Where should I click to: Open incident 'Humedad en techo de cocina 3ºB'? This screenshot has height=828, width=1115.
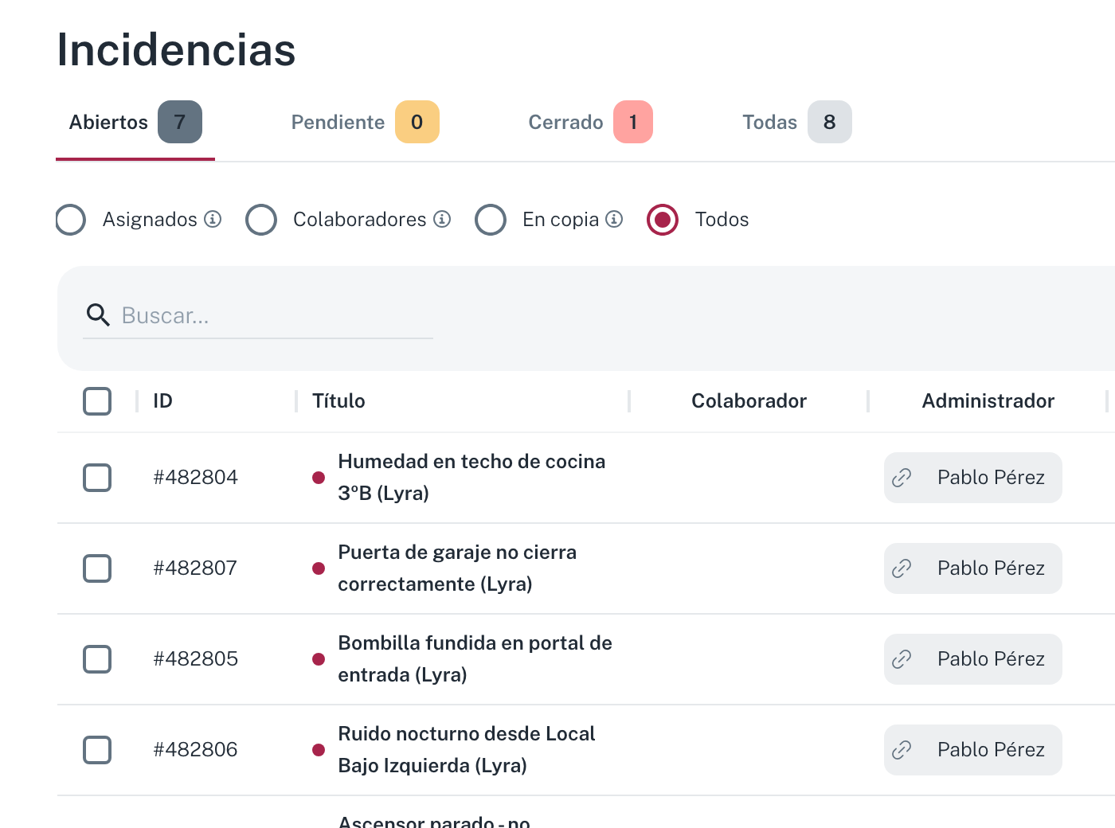471,478
